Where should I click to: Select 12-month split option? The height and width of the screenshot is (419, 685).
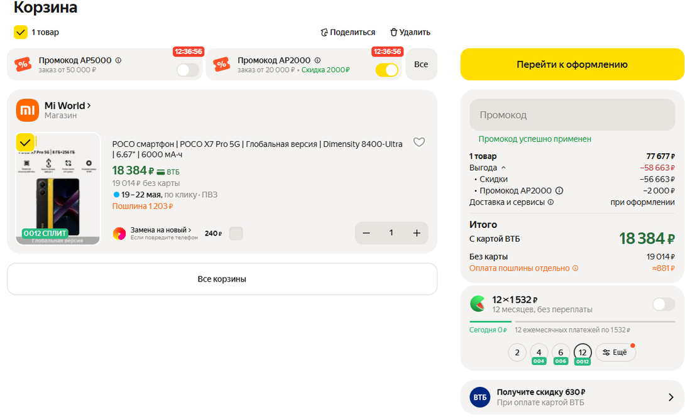click(583, 352)
